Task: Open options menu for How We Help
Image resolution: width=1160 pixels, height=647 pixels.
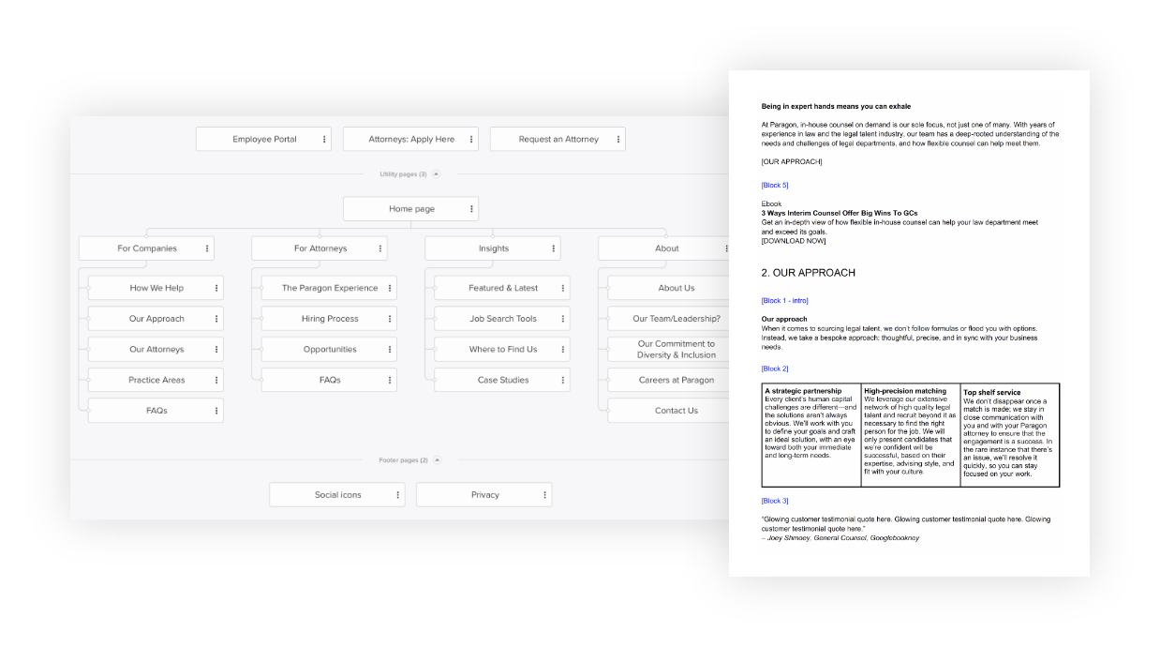Action: coord(216,289)
